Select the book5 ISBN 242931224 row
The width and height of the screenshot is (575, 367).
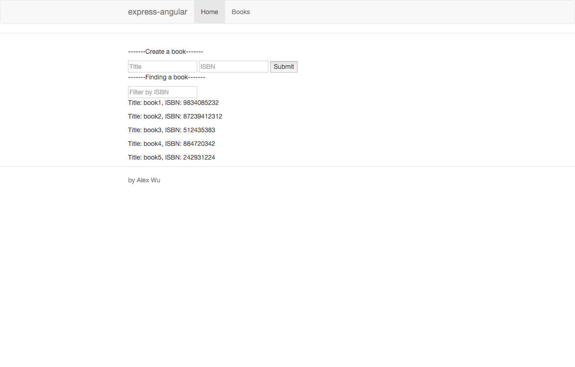[x=171, y=157]
